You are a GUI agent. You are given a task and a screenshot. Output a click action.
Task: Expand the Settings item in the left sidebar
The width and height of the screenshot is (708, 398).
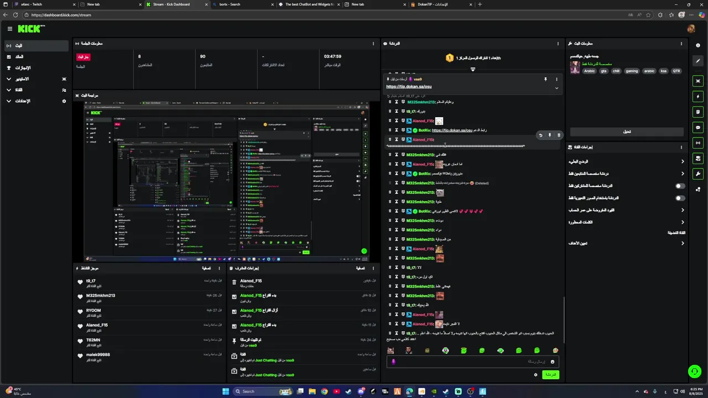coord(36,101)
